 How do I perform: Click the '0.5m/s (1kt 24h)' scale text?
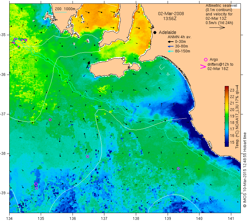click(x=219, y=23)
